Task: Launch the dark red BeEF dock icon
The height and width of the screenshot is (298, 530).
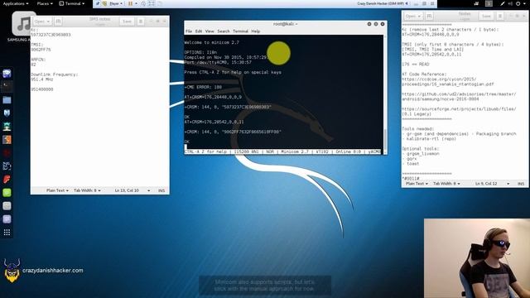Action: [7, 152]
